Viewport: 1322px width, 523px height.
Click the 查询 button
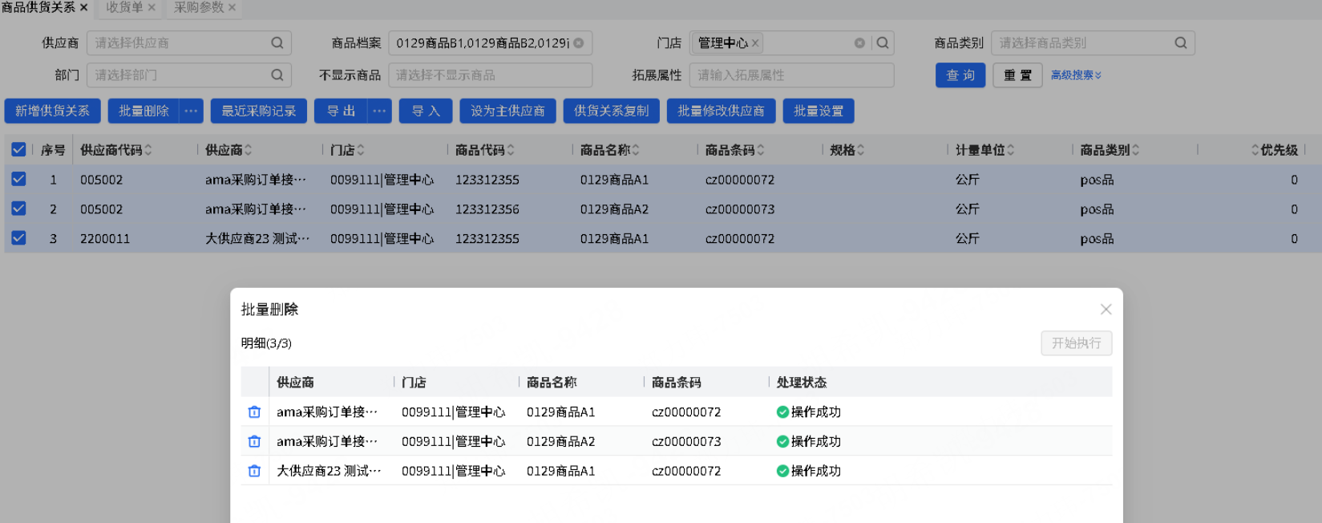coord(960,75)
